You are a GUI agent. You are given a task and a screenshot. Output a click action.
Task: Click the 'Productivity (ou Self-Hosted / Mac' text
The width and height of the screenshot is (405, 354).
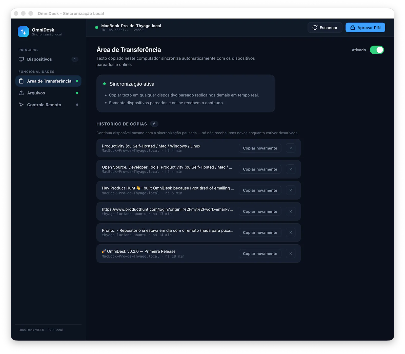(x=151, y=146)
